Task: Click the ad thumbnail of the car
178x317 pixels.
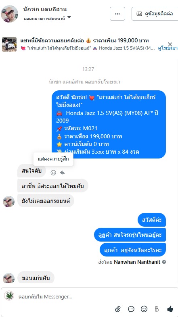Action: (x=9, y=44)
